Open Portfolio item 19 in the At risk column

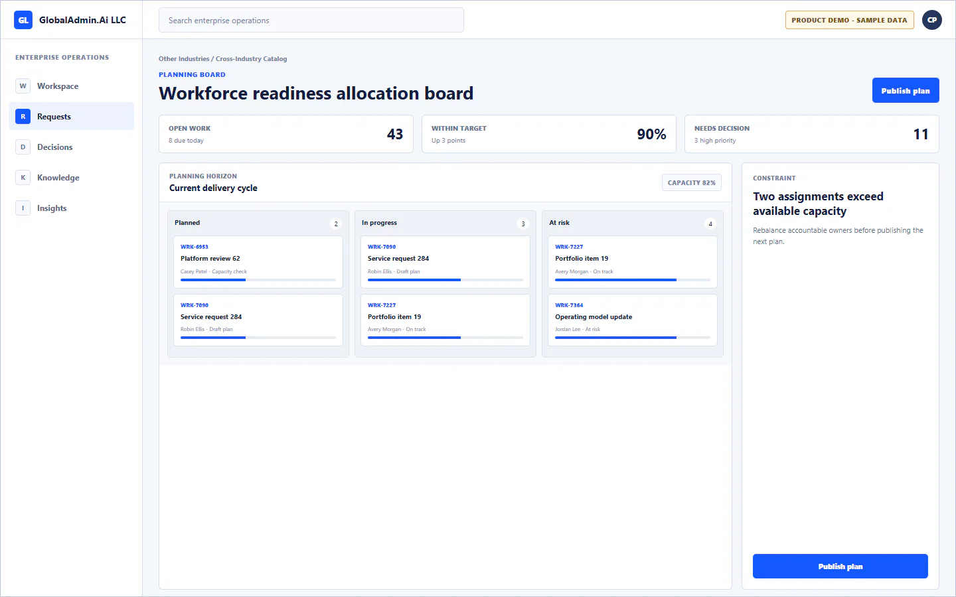pyautogui.click(x=633, y=262)
